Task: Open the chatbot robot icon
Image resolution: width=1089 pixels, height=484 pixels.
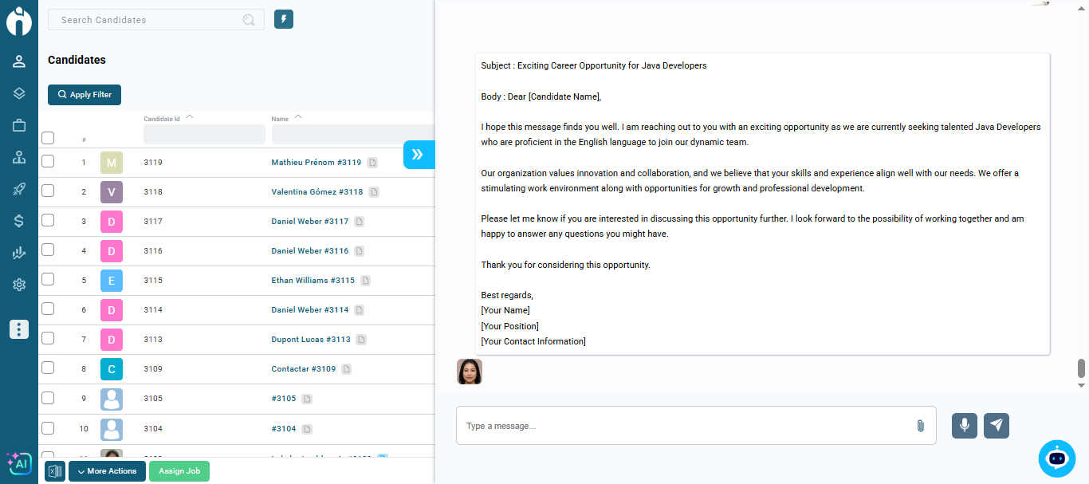Action: [1056, 458]
